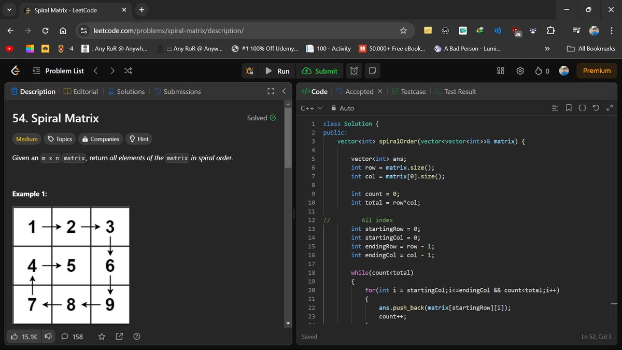
Task: Open the notes sticky-note icon
Action: [372, 71]
